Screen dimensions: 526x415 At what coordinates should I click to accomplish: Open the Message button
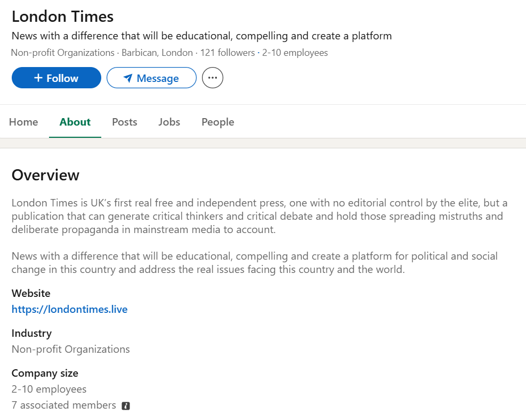tap(151, 78)
